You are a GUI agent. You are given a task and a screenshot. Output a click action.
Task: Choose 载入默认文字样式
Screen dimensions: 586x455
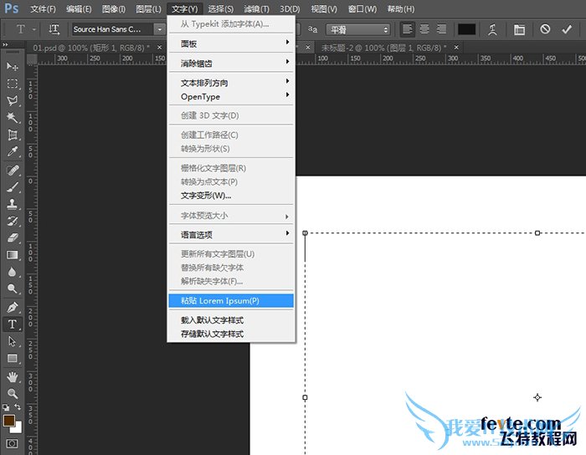tap(231, 320)
